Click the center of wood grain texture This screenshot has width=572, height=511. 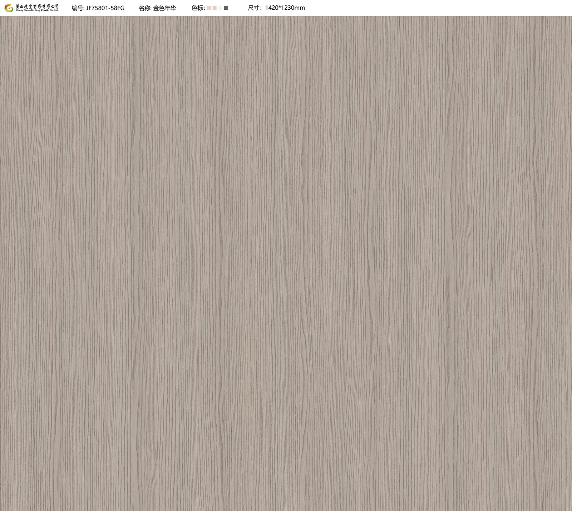click(x=286, y=263)
